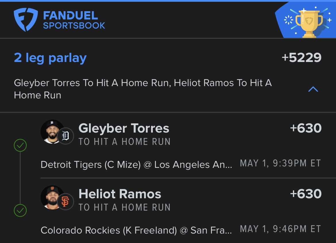
Task: Tap Heliot Ramos player headshot
Action: click(x=51, y=197)
